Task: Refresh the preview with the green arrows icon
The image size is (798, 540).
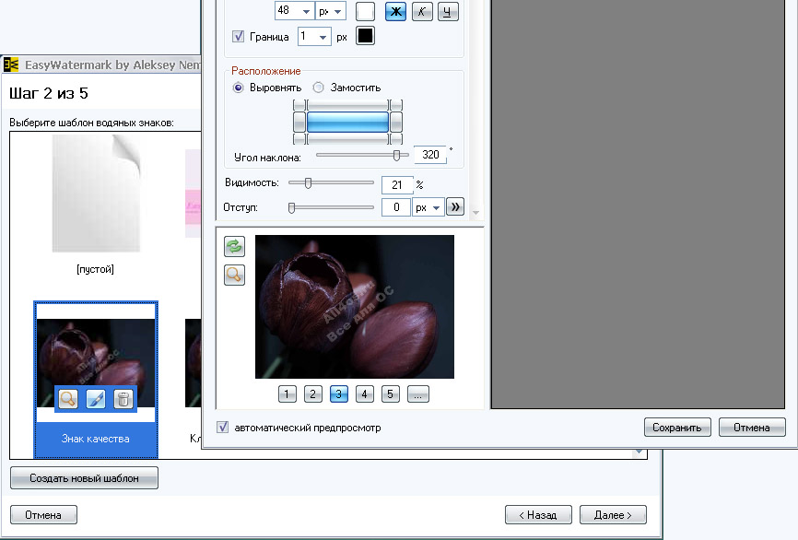Action: point(234,247)
